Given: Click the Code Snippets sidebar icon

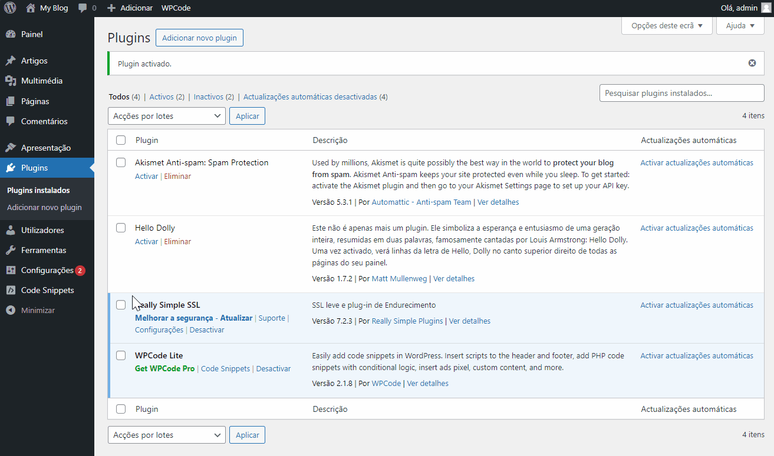Looking at the screenshot, I should [11, 290].
